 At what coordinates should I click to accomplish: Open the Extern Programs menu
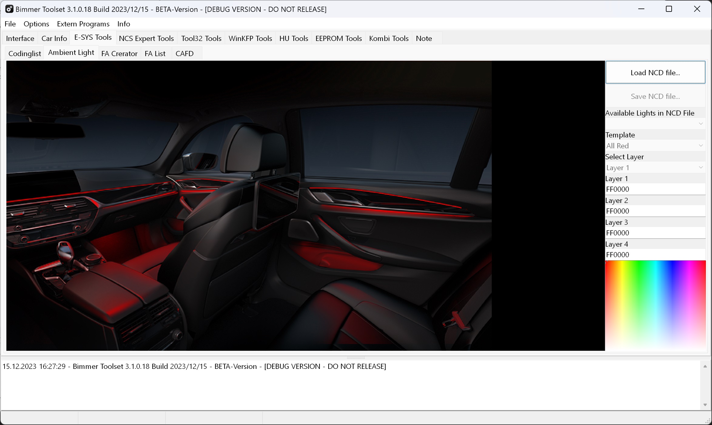click(83, 24)
